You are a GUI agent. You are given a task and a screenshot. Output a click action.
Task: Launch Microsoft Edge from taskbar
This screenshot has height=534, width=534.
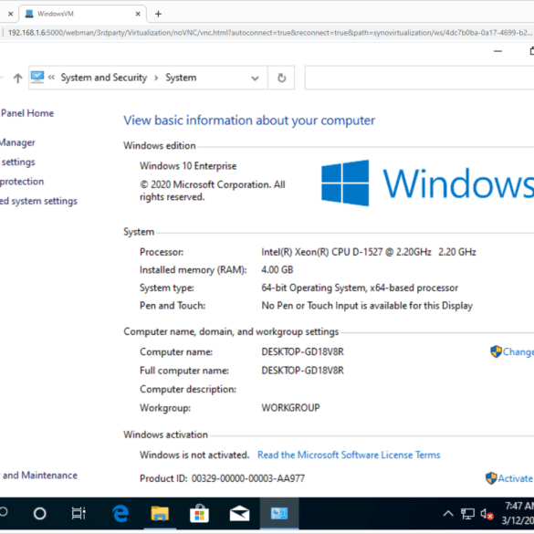[x=120, y=513]
